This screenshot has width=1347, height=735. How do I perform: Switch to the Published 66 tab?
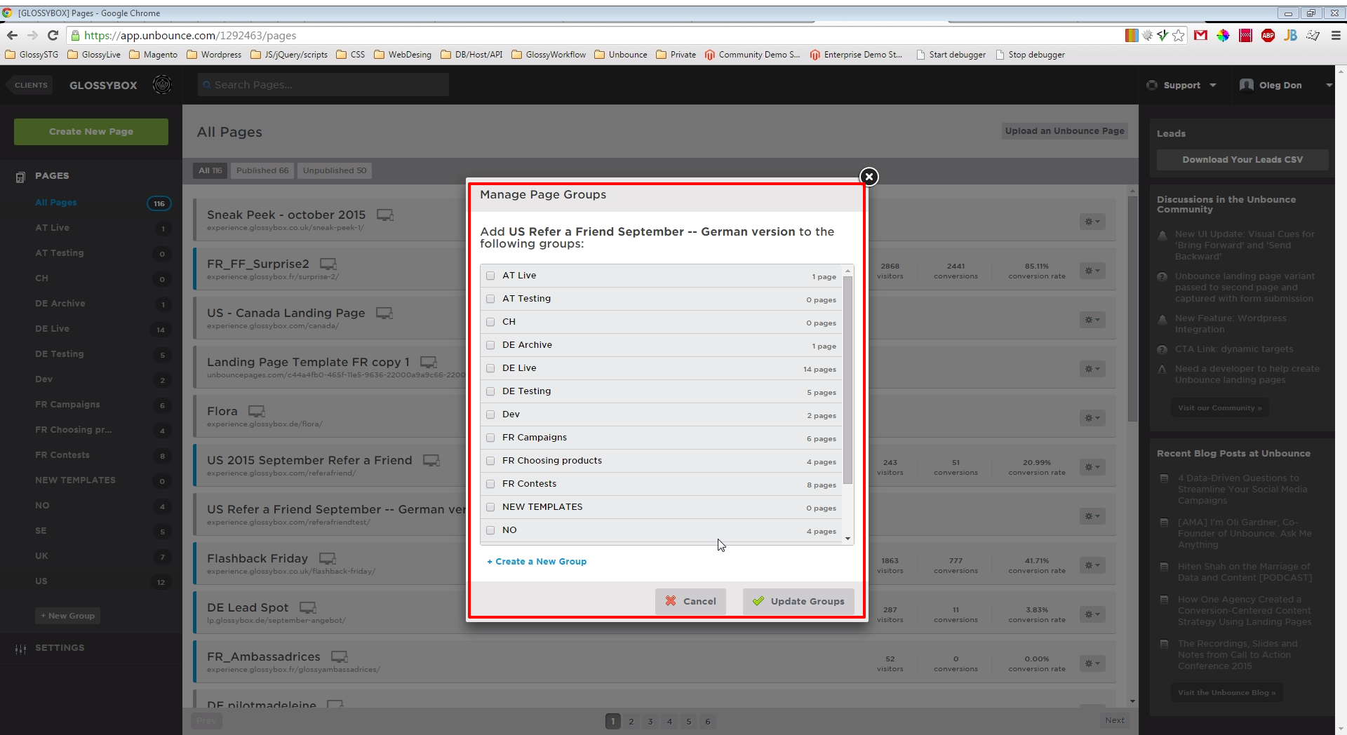pos(262,170)
